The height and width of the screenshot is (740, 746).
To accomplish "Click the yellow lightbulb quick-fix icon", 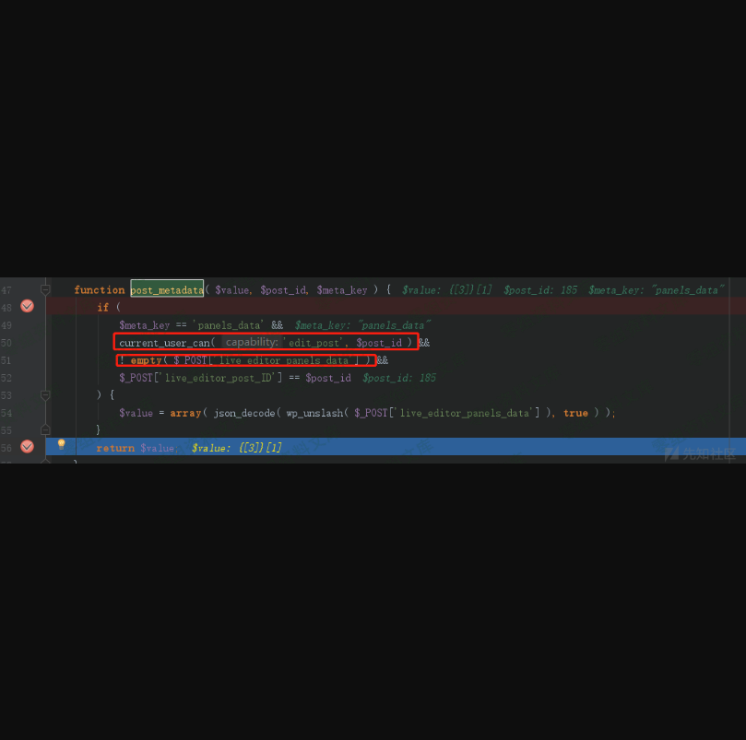I will [62, 445].
